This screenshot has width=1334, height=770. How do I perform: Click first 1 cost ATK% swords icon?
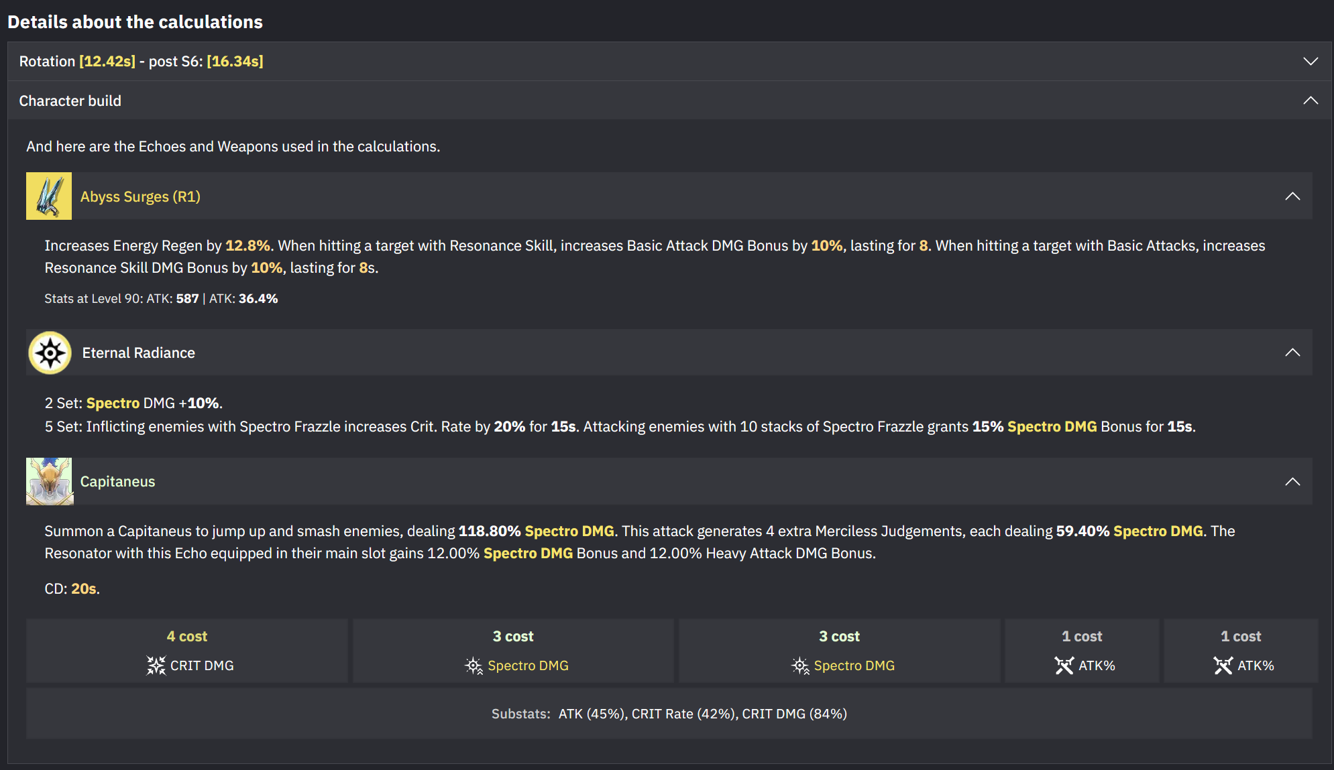tap(1064, 665)
